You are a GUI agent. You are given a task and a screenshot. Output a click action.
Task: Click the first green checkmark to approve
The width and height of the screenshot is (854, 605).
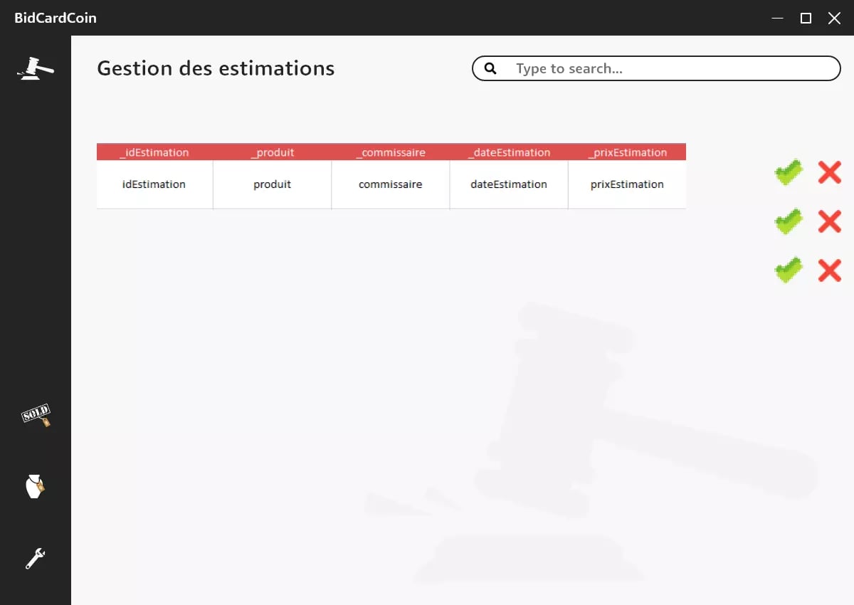789,172
